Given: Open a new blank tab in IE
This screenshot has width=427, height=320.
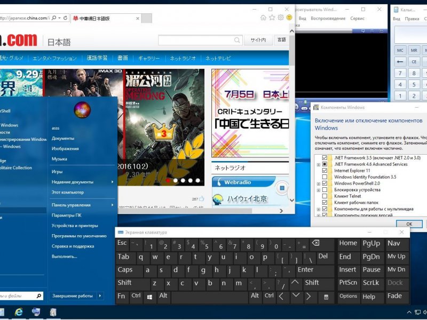Looking at the screenshot, I should pyautogui.click(x=147, y=19).
